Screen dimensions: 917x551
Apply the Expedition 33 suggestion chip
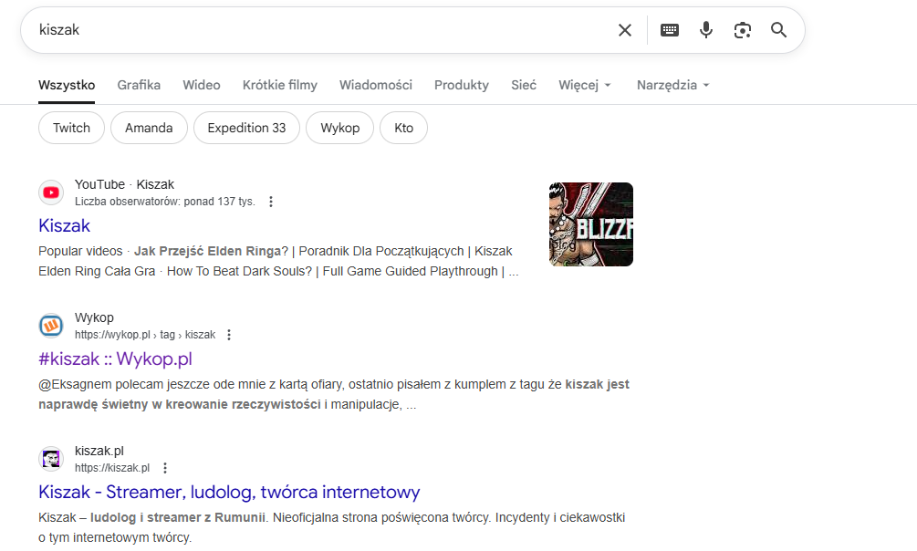(x=246, y=128)
